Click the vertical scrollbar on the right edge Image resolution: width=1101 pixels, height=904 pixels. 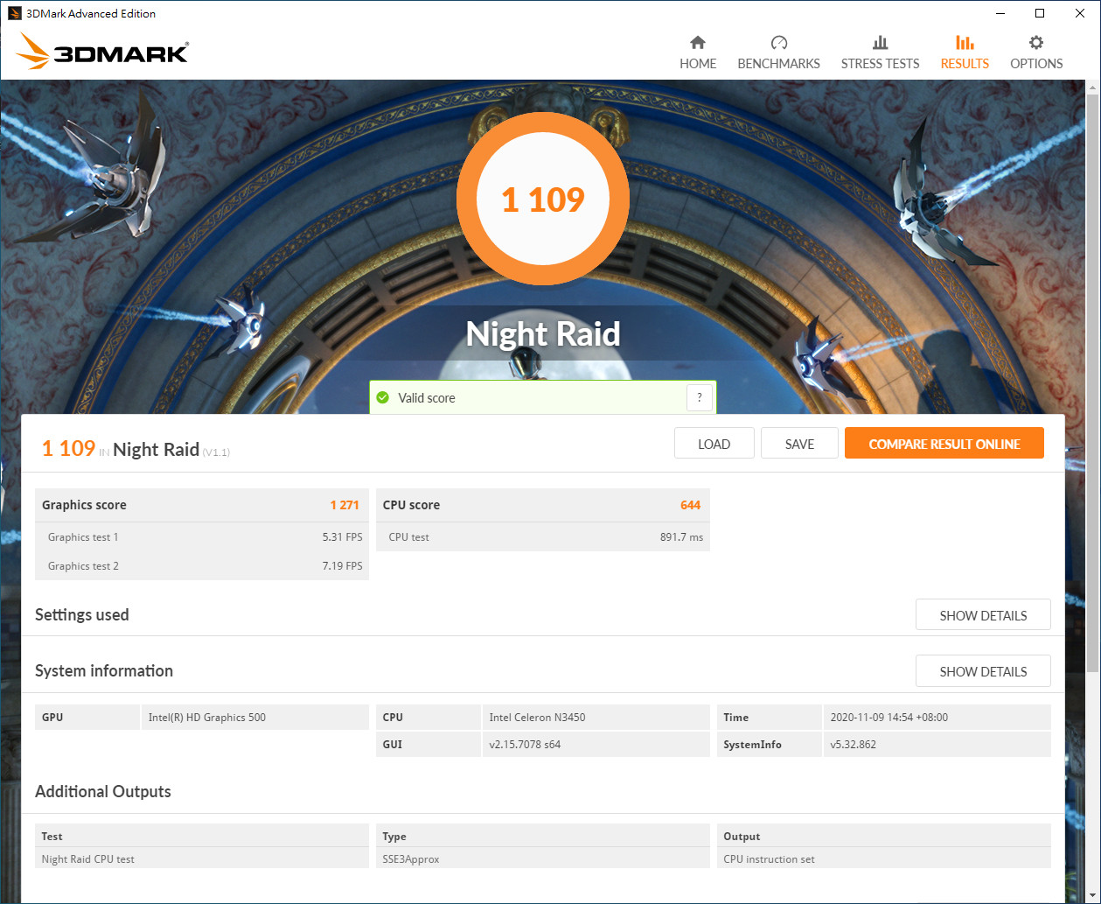pos(1093,376)
